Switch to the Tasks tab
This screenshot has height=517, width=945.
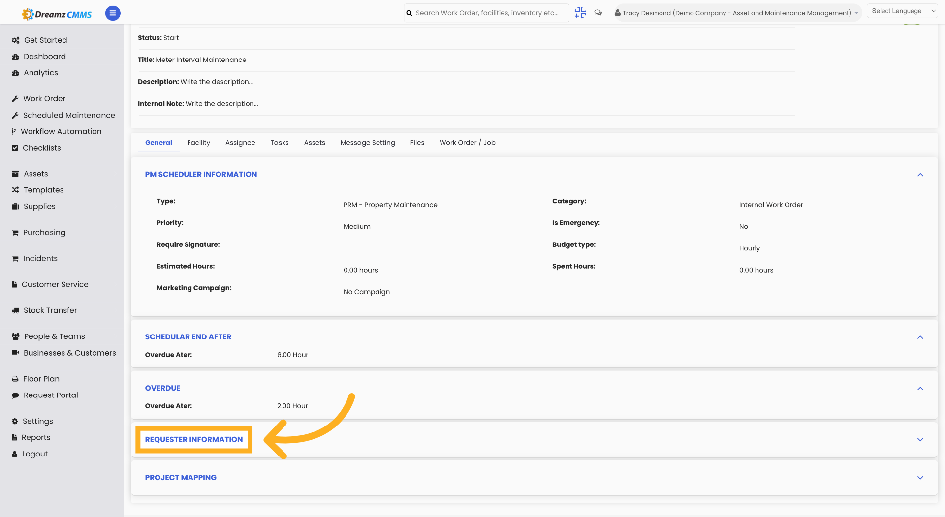pos(280,143)
